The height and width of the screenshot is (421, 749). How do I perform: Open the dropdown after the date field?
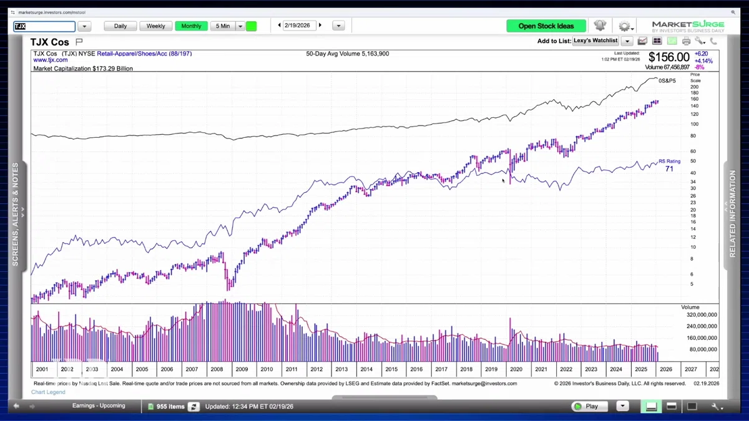click(338, 26)
